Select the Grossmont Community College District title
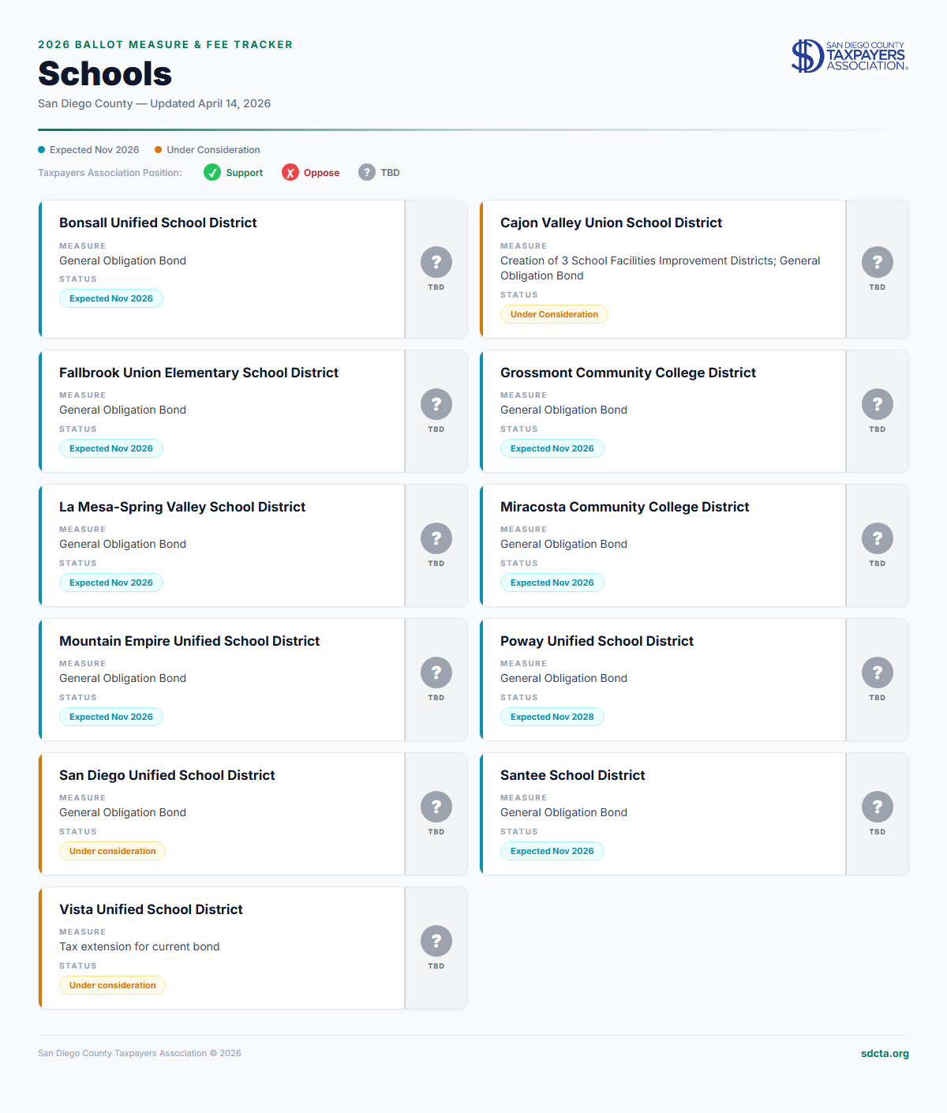The height and width of the screenshot is (1113, 947). (628, 373)
